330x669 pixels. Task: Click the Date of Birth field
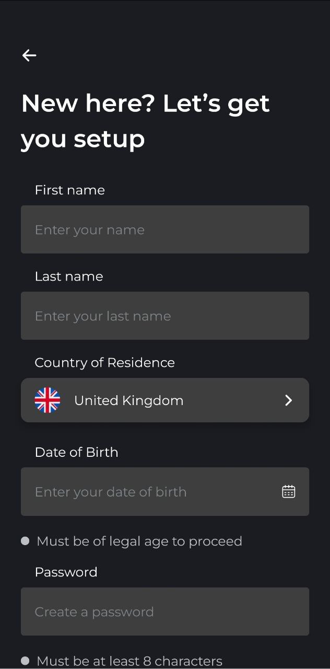tap(165, 491)
